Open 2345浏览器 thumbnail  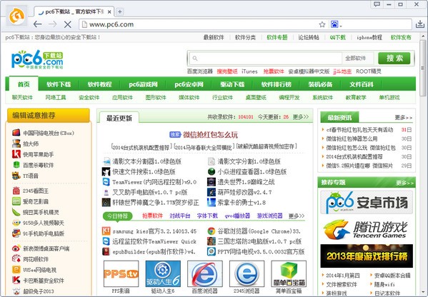coord(247,273)
